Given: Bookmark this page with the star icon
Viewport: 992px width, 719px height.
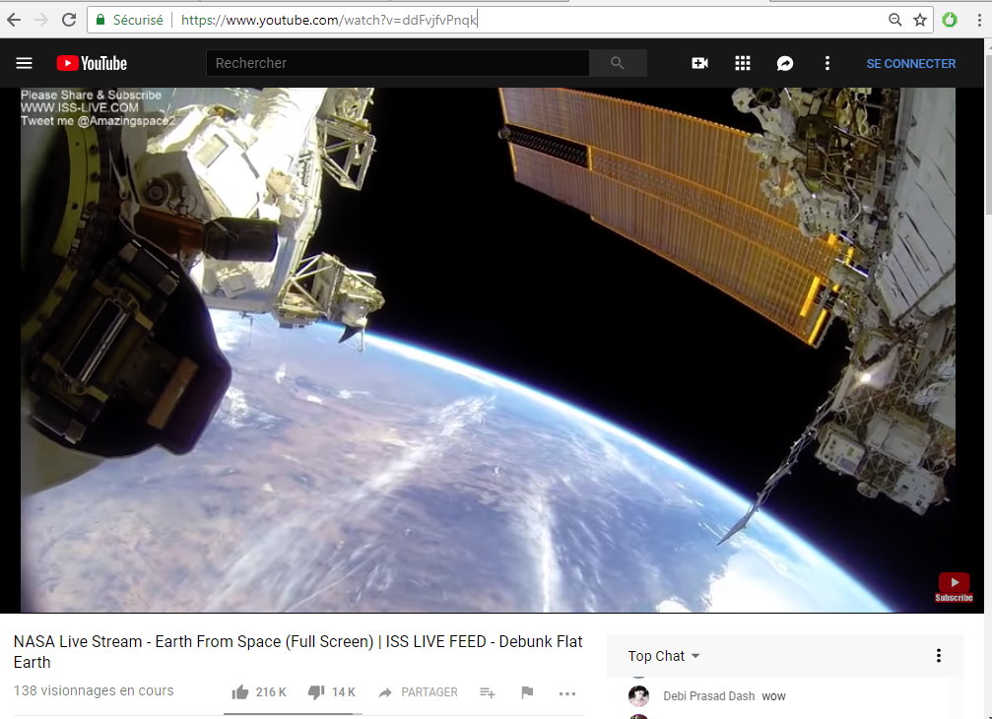Looking at the screenshot, I should (x=920, y=20).
